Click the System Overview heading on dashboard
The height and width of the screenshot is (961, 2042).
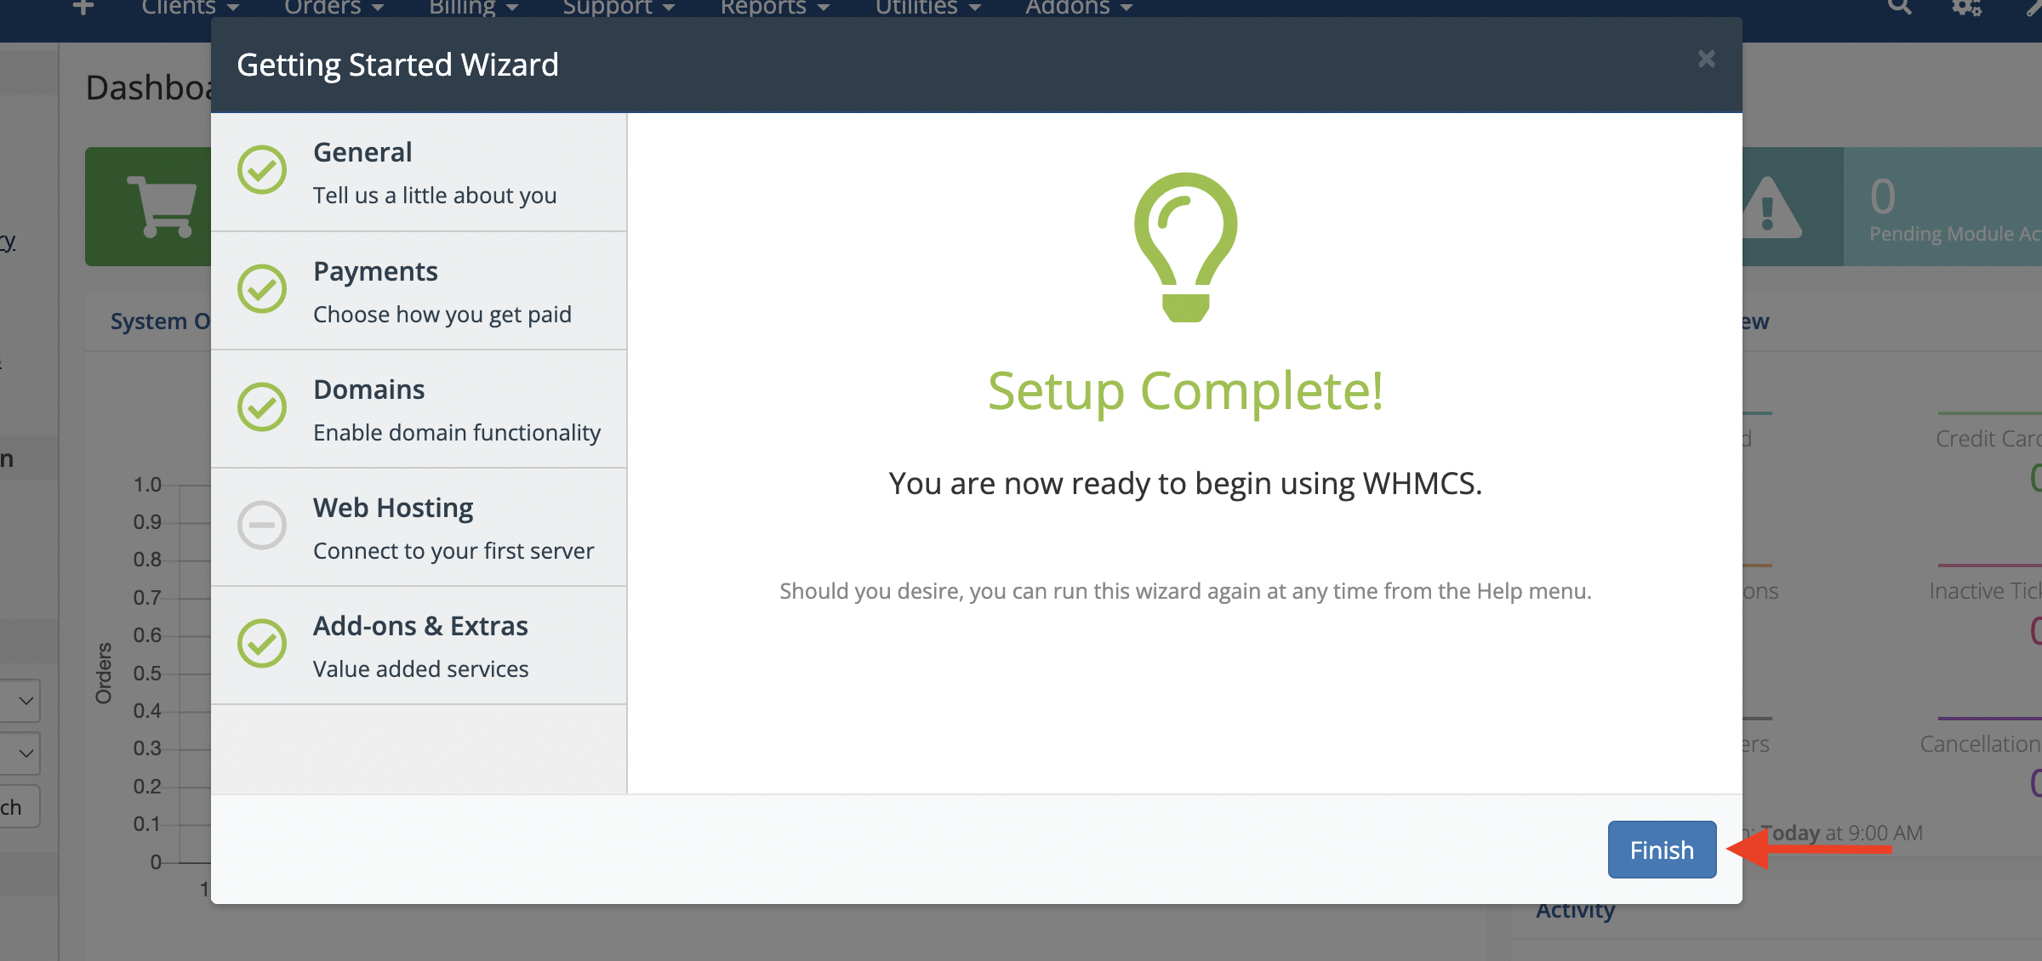pyautogui.click(x=161, y=321)
